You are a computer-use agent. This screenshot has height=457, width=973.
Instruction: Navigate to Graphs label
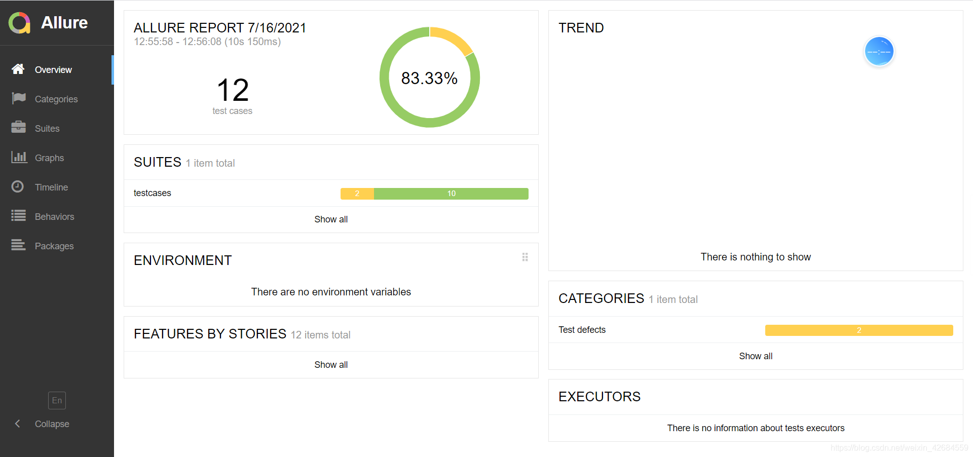(x=49, y=158)
